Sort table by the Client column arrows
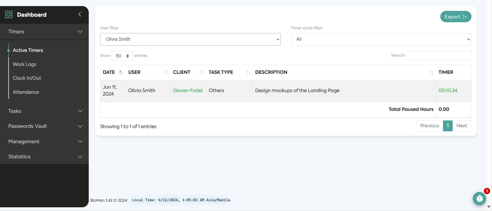492x211 pixels. tap(202, 73)
